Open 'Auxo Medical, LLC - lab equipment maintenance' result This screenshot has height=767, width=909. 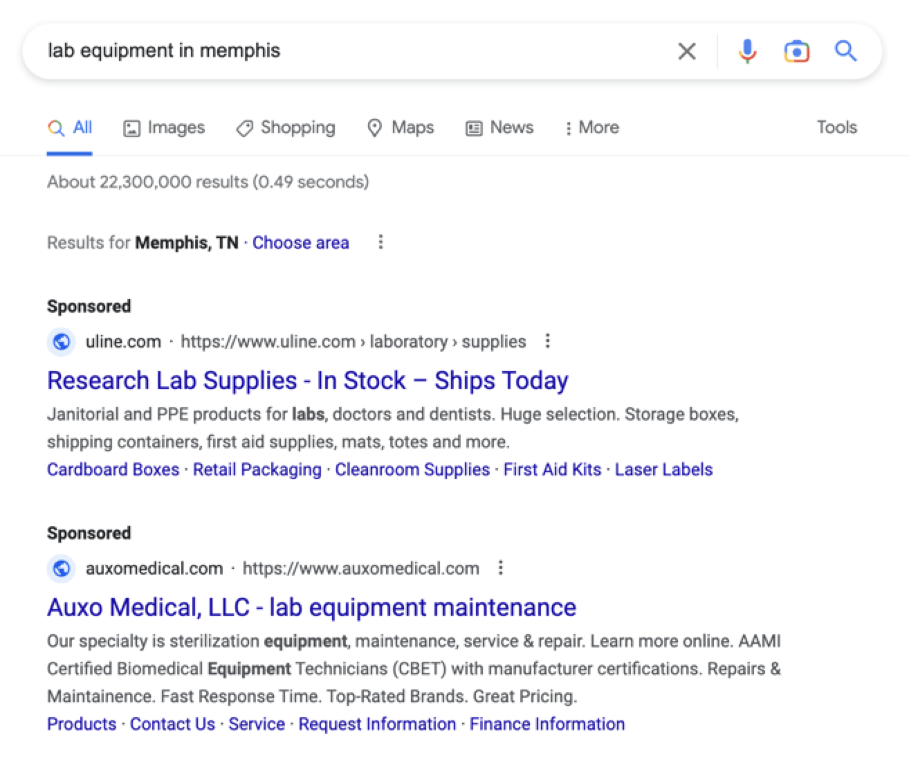click(x=312, y=607)
